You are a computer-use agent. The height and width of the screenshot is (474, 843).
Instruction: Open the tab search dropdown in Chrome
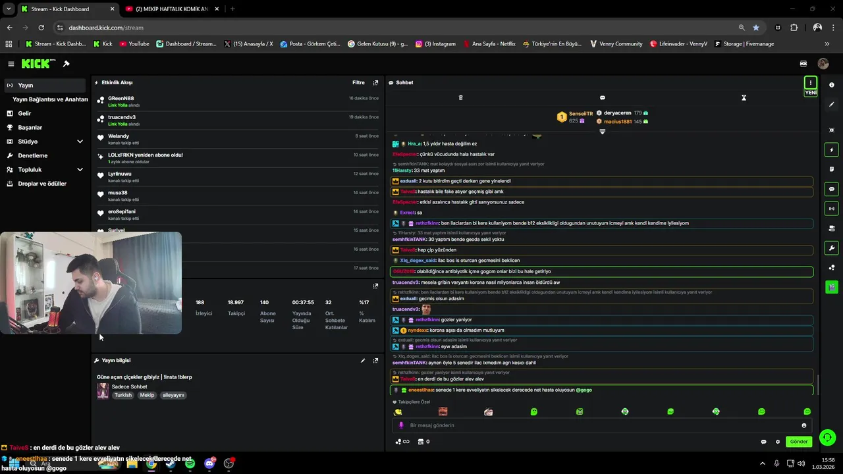[x=9, y=9]
